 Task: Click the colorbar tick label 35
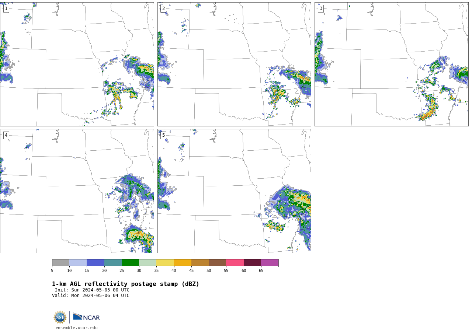(156, 271)
